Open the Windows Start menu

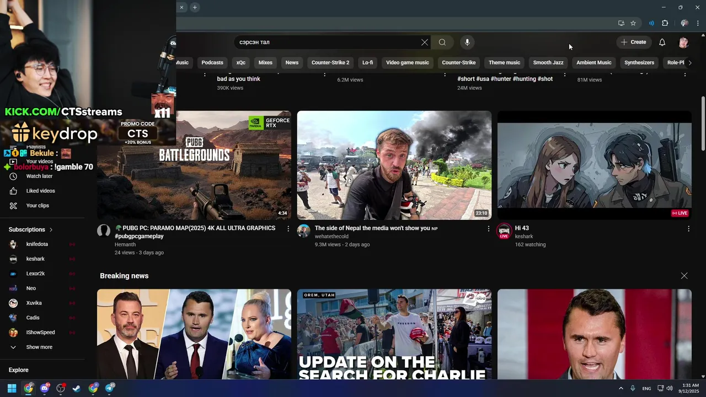click(x=12, y=388)
